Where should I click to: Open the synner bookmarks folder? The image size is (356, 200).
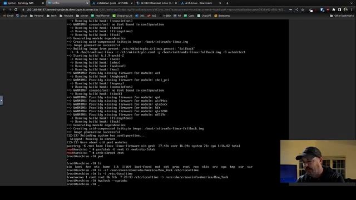click(x=82, y=16)
